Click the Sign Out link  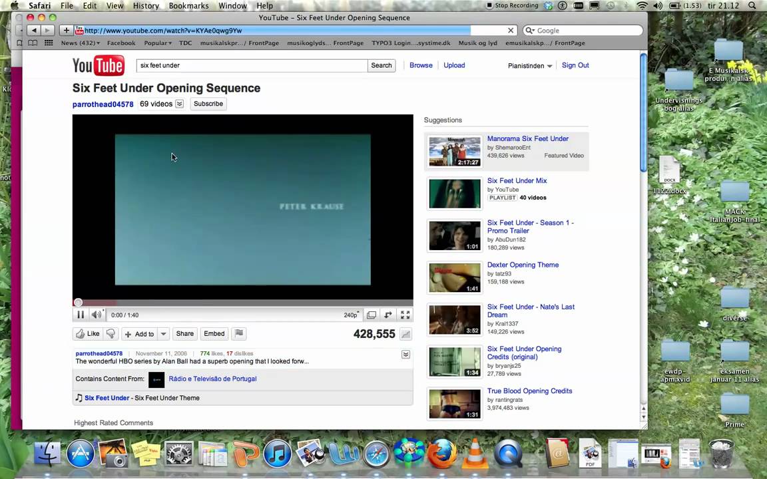tap(575, 65)
